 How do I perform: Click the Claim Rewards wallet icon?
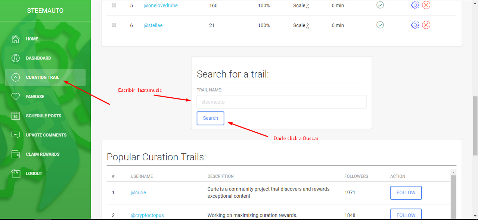(x=16, y=154)
